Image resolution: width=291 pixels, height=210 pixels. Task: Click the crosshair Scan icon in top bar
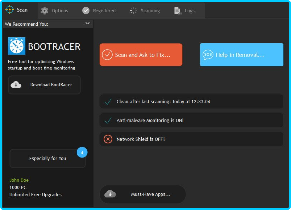(10, 10)
